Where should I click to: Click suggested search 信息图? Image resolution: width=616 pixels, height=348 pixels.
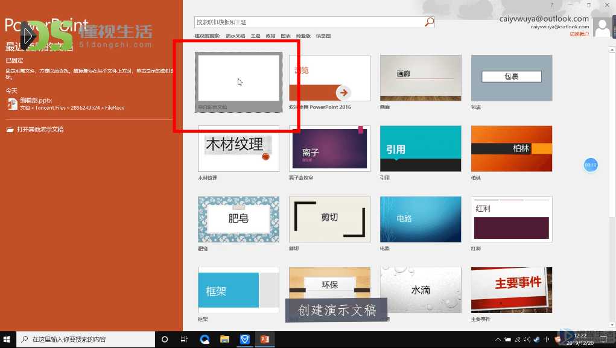(323, 36)
